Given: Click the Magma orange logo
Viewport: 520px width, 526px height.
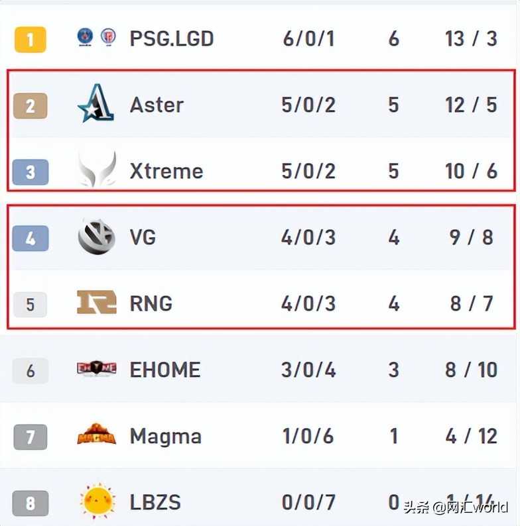Looking at the screenshot, I should coord(97,434).
